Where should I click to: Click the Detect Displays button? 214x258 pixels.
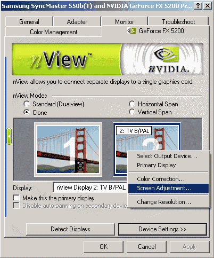point(70,229)
